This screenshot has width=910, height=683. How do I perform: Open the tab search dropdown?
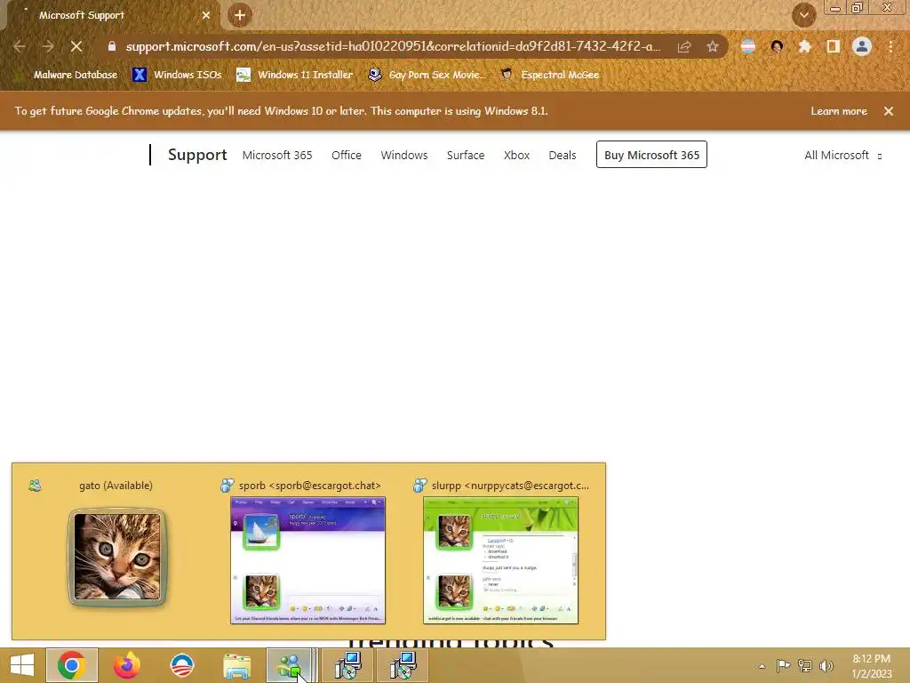pyautogui.click(x=803, y=16)
